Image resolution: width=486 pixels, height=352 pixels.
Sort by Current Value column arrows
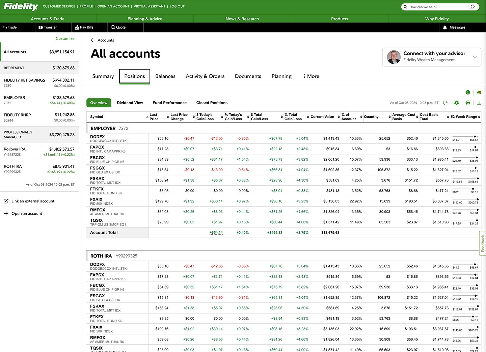click(339, 117)
